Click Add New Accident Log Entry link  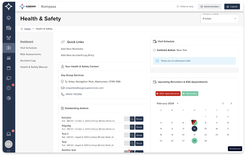(77, 55)
